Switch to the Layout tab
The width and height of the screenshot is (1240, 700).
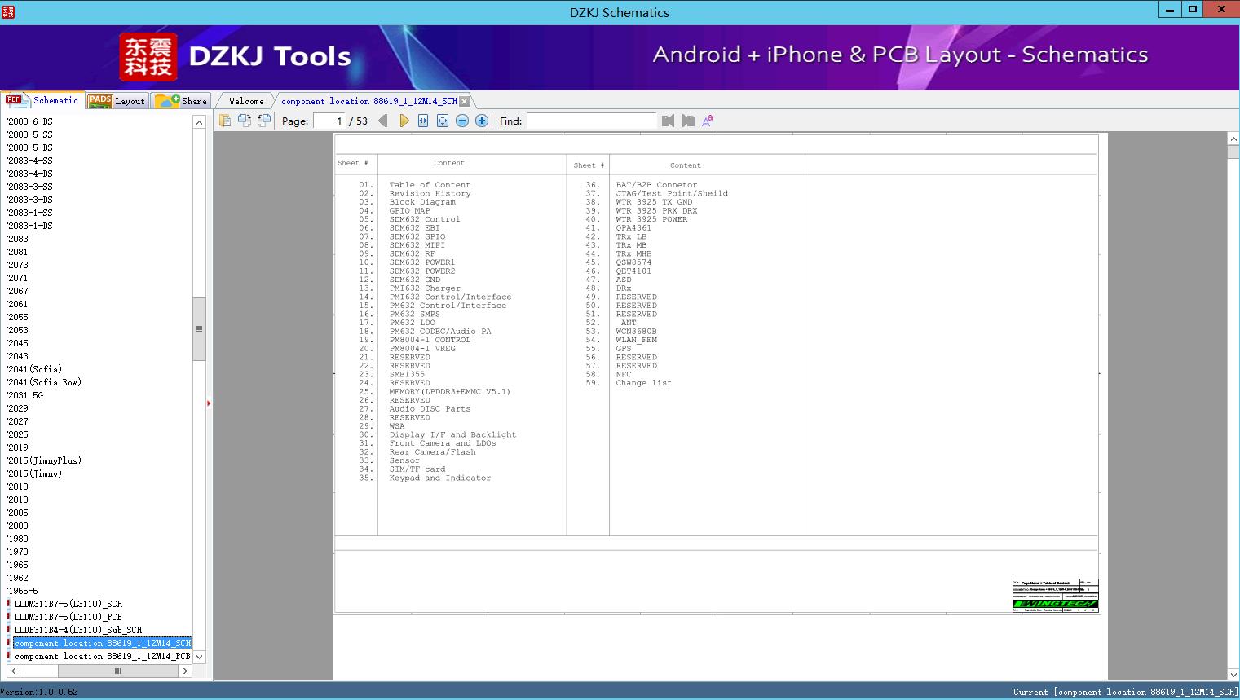[117, 100]
